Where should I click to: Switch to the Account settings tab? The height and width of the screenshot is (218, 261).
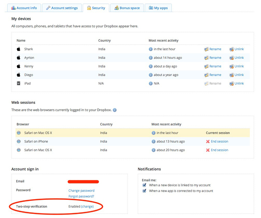coord(62,8)
